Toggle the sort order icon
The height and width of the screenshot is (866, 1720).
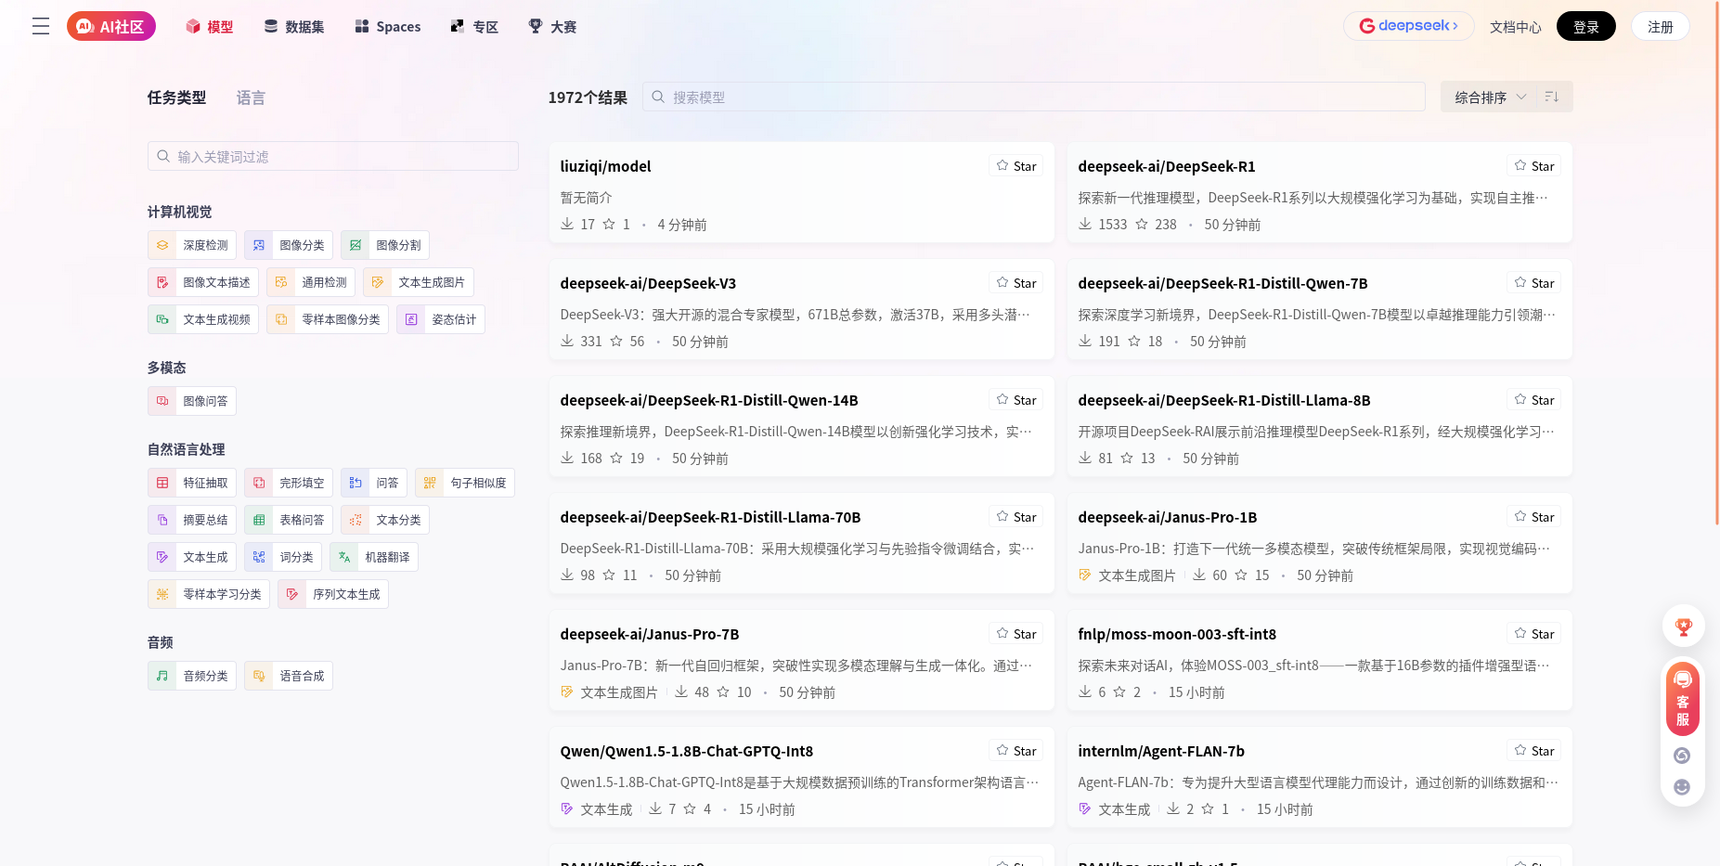[1552, 97]
